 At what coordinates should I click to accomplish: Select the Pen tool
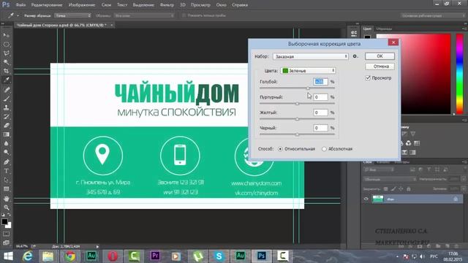7,162
